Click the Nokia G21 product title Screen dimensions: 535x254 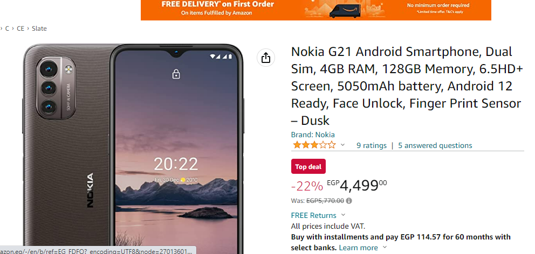coord(407,86)
